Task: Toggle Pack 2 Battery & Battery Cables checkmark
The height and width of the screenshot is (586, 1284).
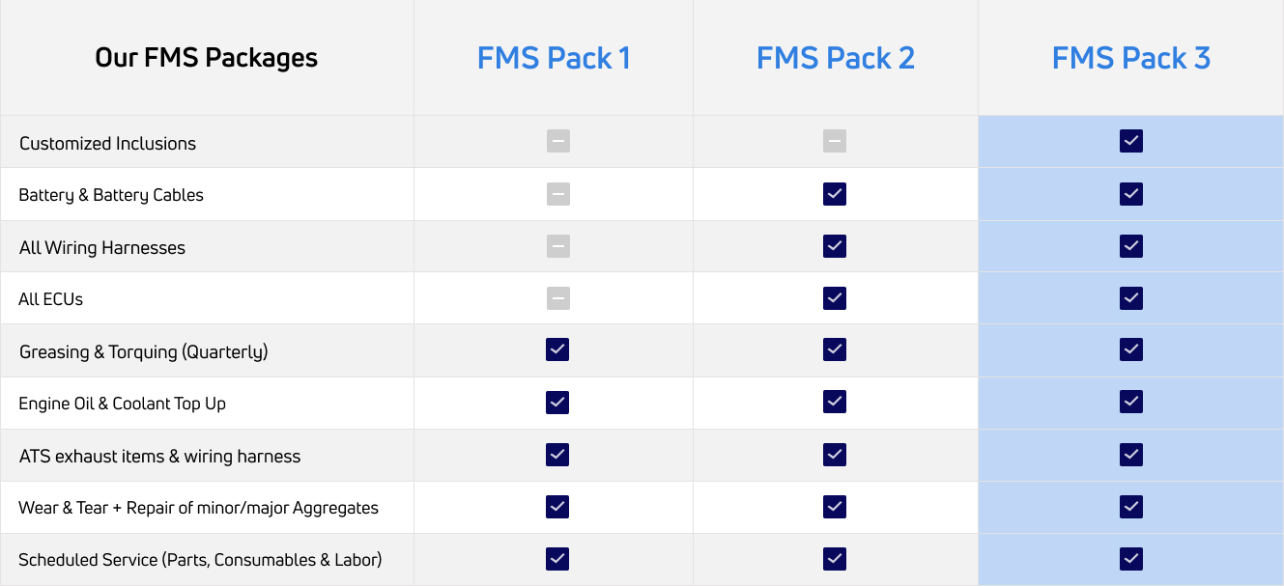Action: (835, 194)
